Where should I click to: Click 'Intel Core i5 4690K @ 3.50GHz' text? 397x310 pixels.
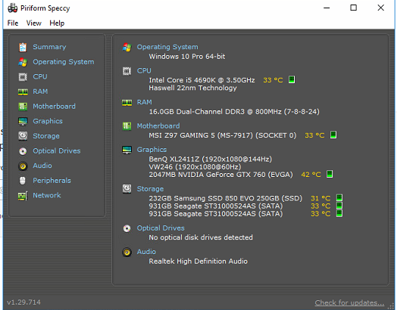tap(202, 80)
